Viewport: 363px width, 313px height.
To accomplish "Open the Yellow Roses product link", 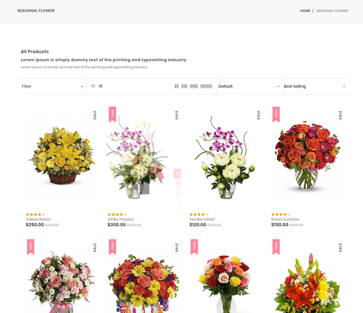I will pos(38,219).
